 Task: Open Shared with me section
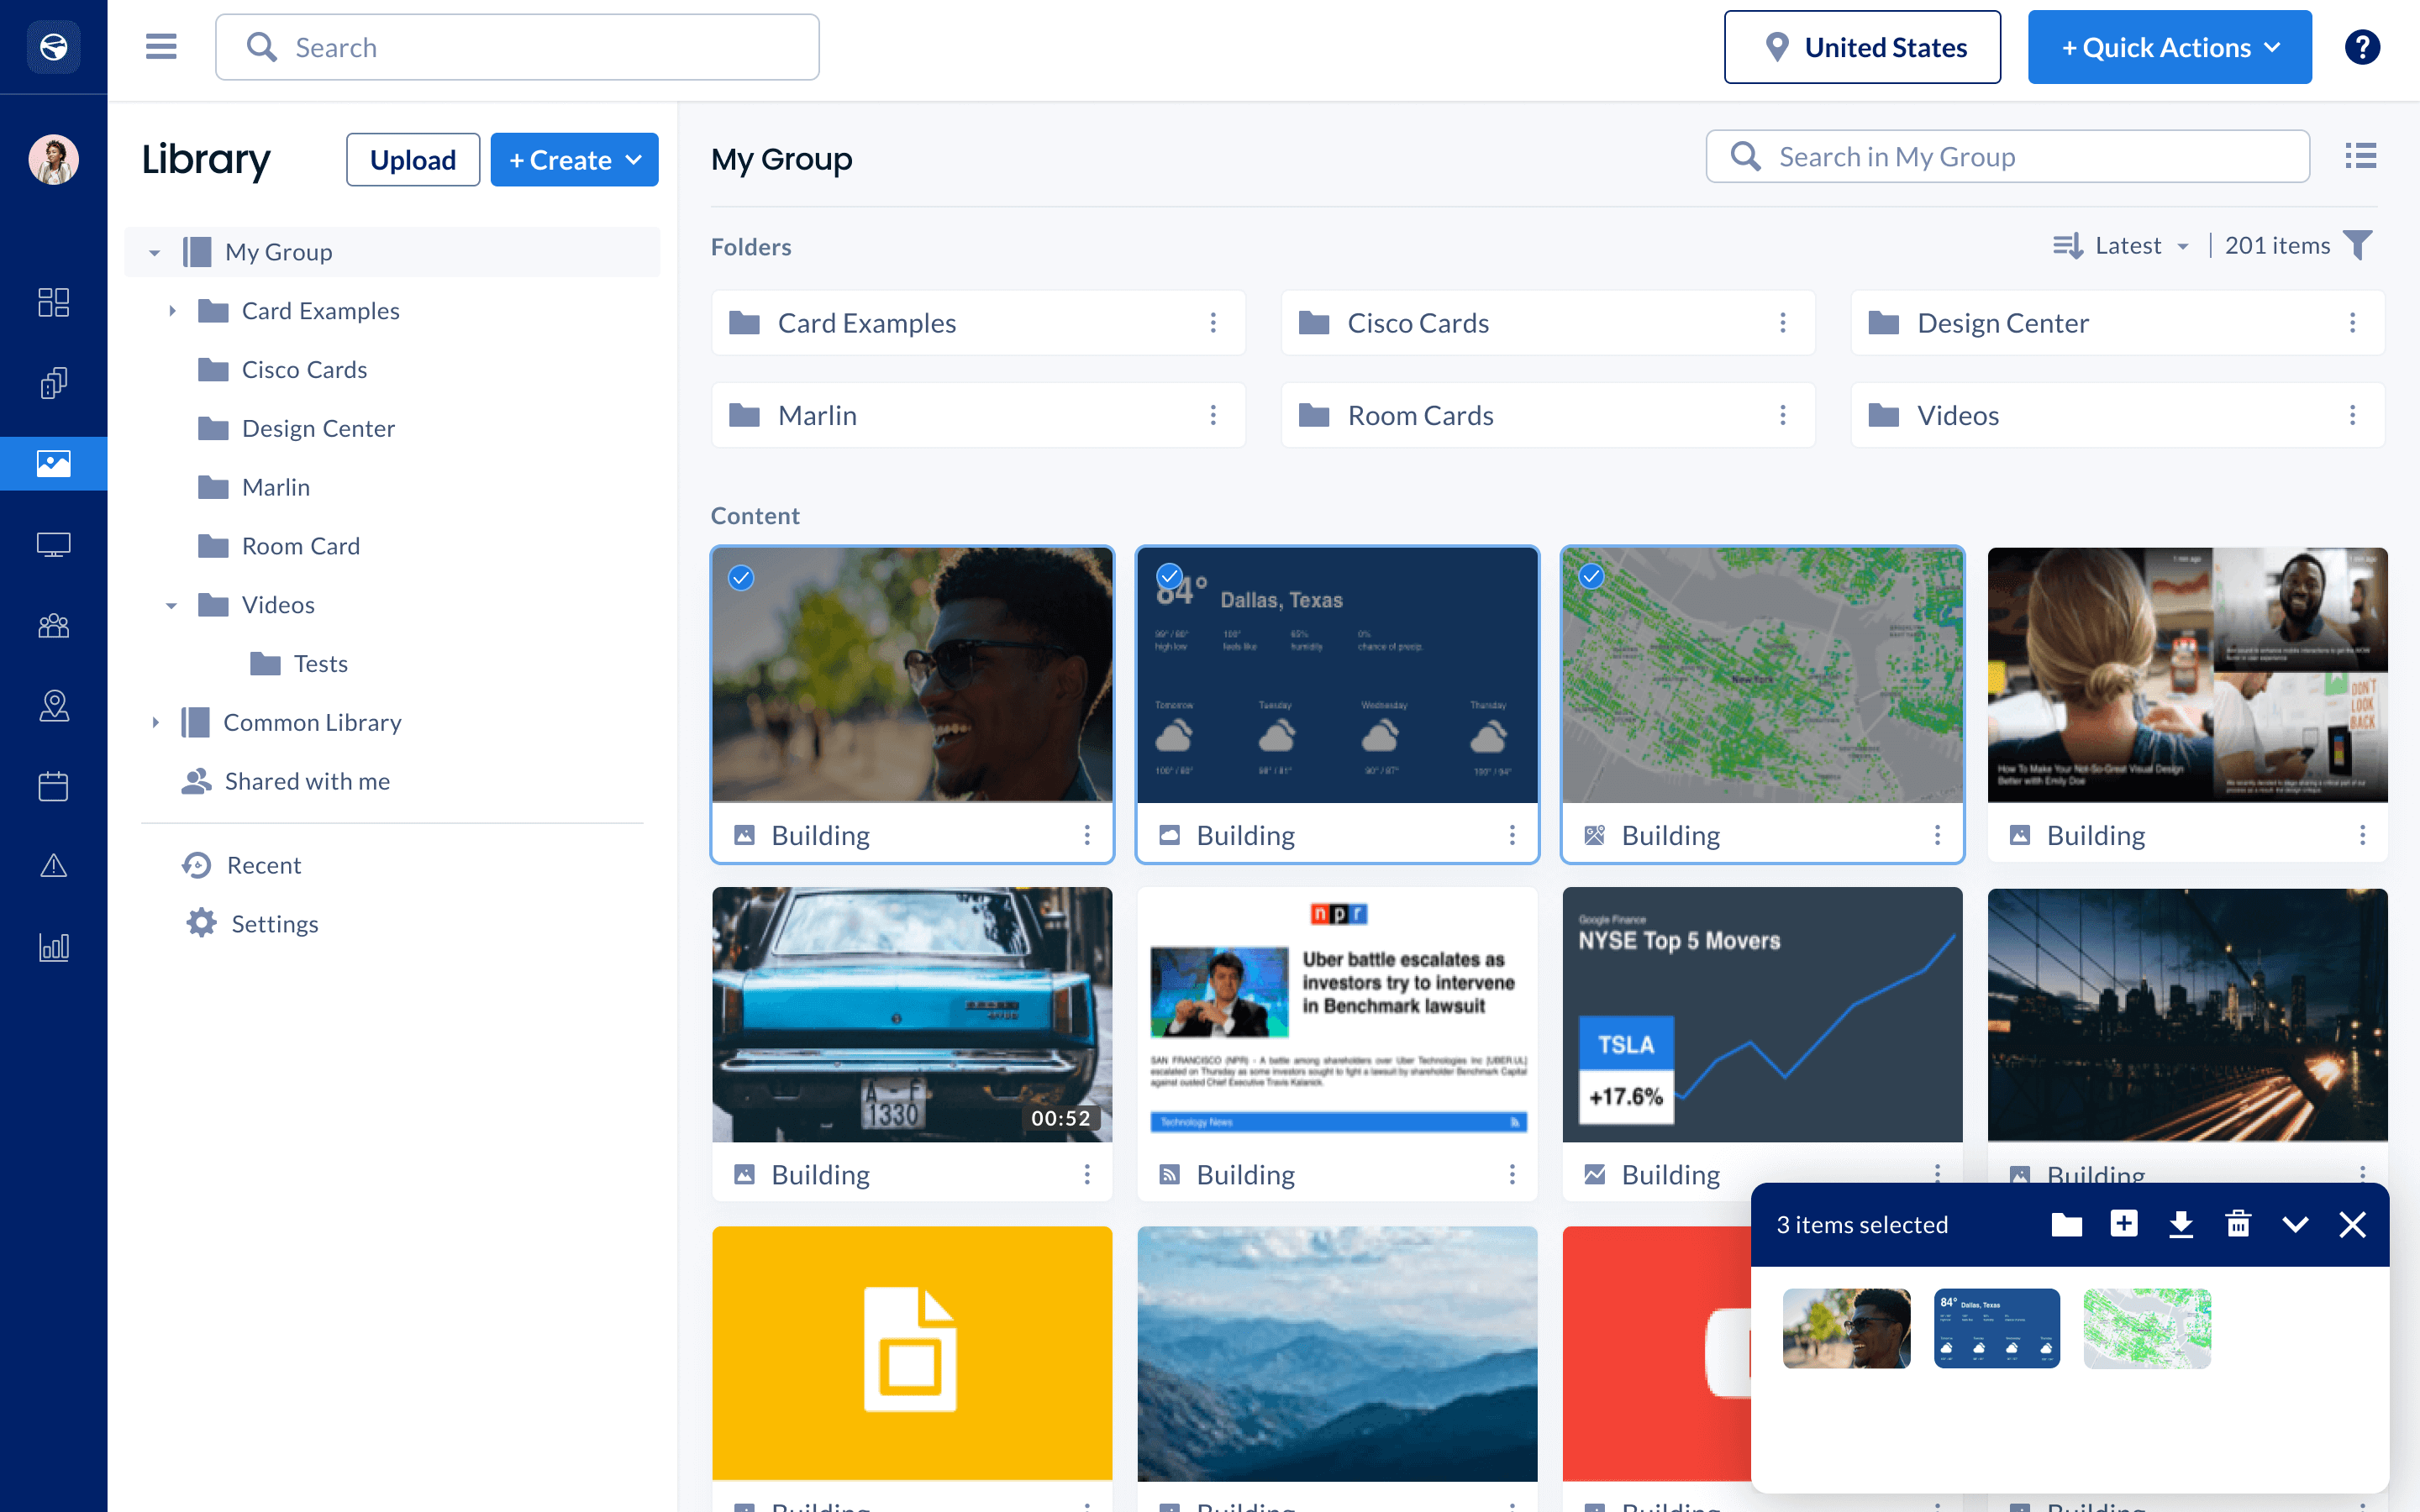pos(306,781)
